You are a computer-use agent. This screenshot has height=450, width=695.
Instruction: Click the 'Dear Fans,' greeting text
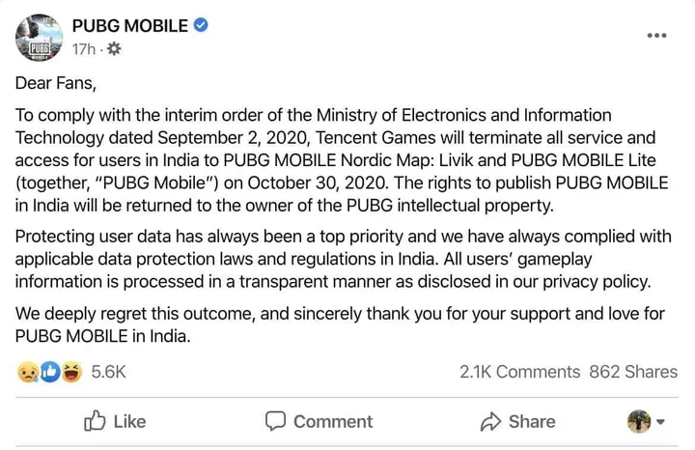pyautogui.click(x=56, y=83)
